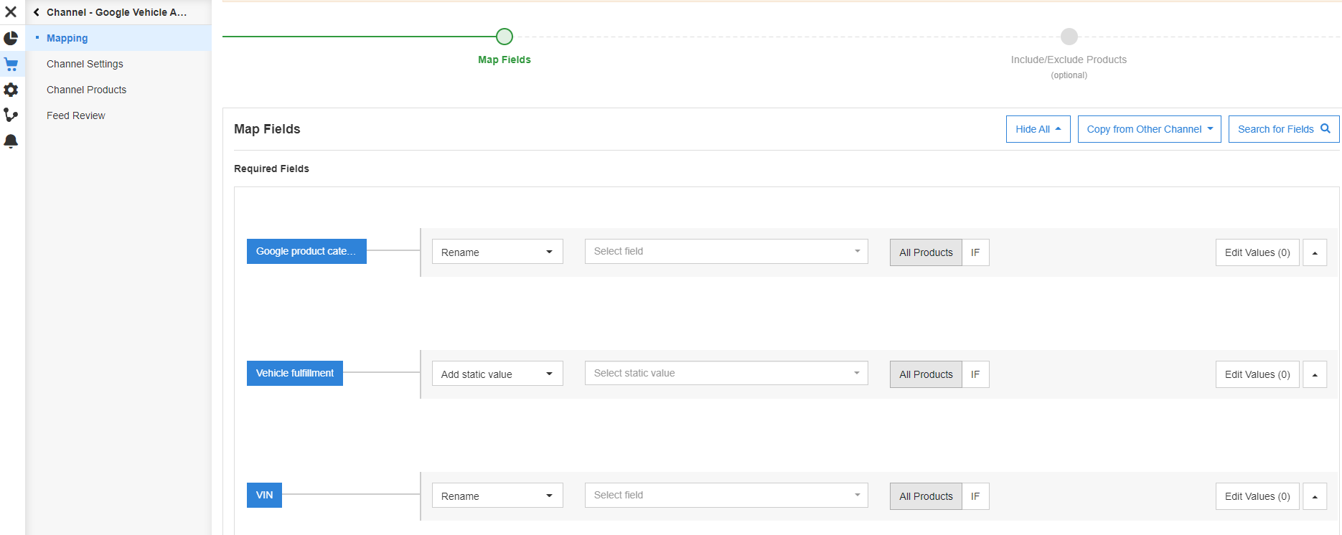The image size is (1342, 535).
Task: Click the X close icon in sidebar
Action: pyautogui.click(x=11, y=12)
